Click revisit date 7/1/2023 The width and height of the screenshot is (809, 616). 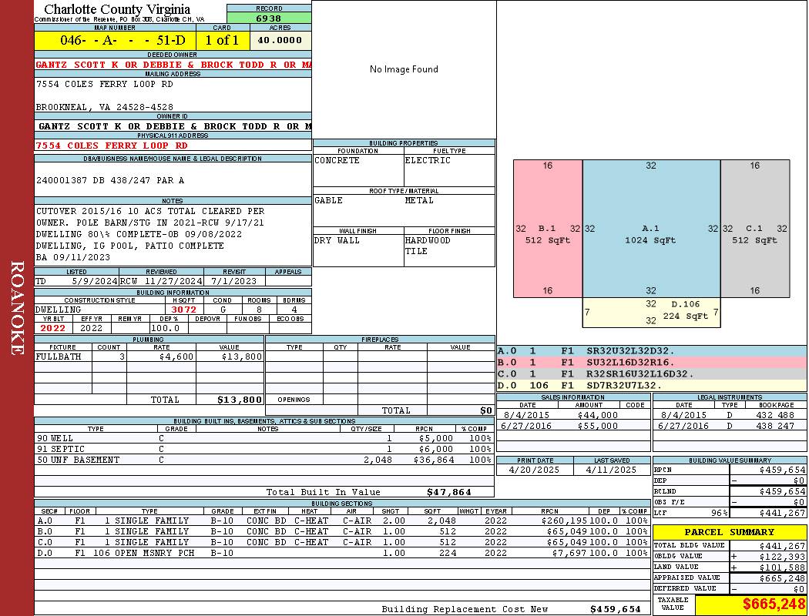tap(233, 282)
